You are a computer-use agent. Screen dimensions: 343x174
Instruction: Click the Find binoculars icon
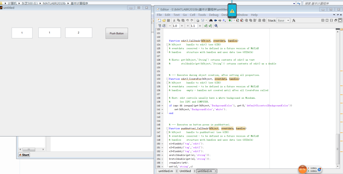coord(211,20)
